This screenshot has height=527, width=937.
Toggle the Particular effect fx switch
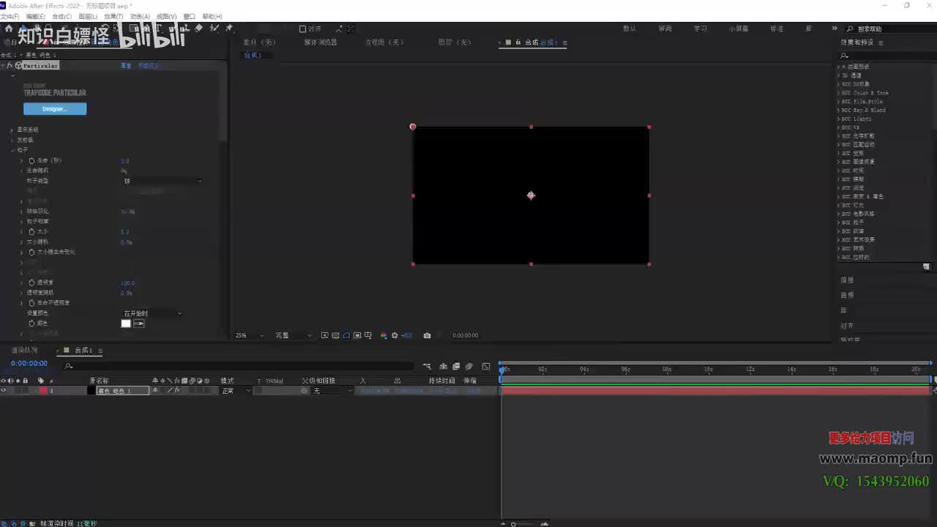[x=10, y=66]
